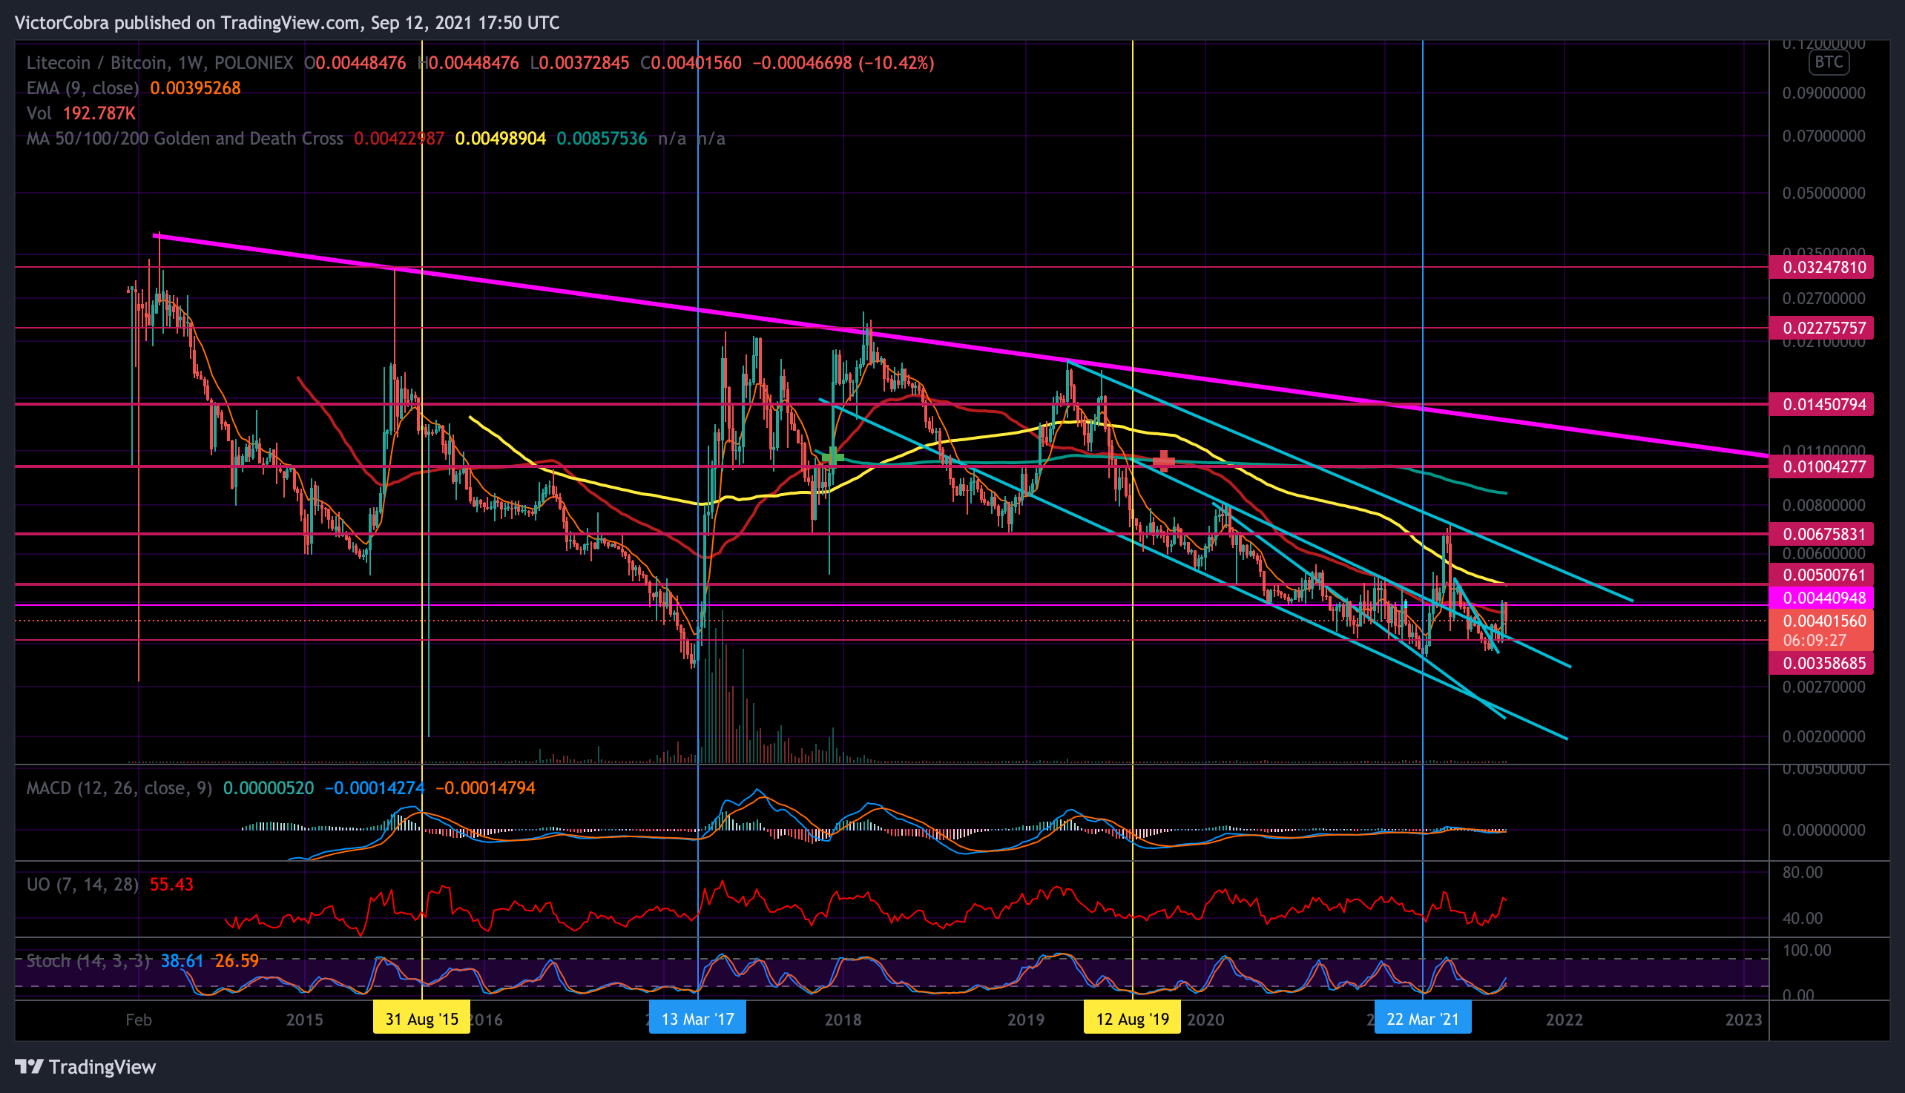Select the 31 Aug '15 date marker
Viewport: 1905px width, 1093px height.
coord(422,1019)
